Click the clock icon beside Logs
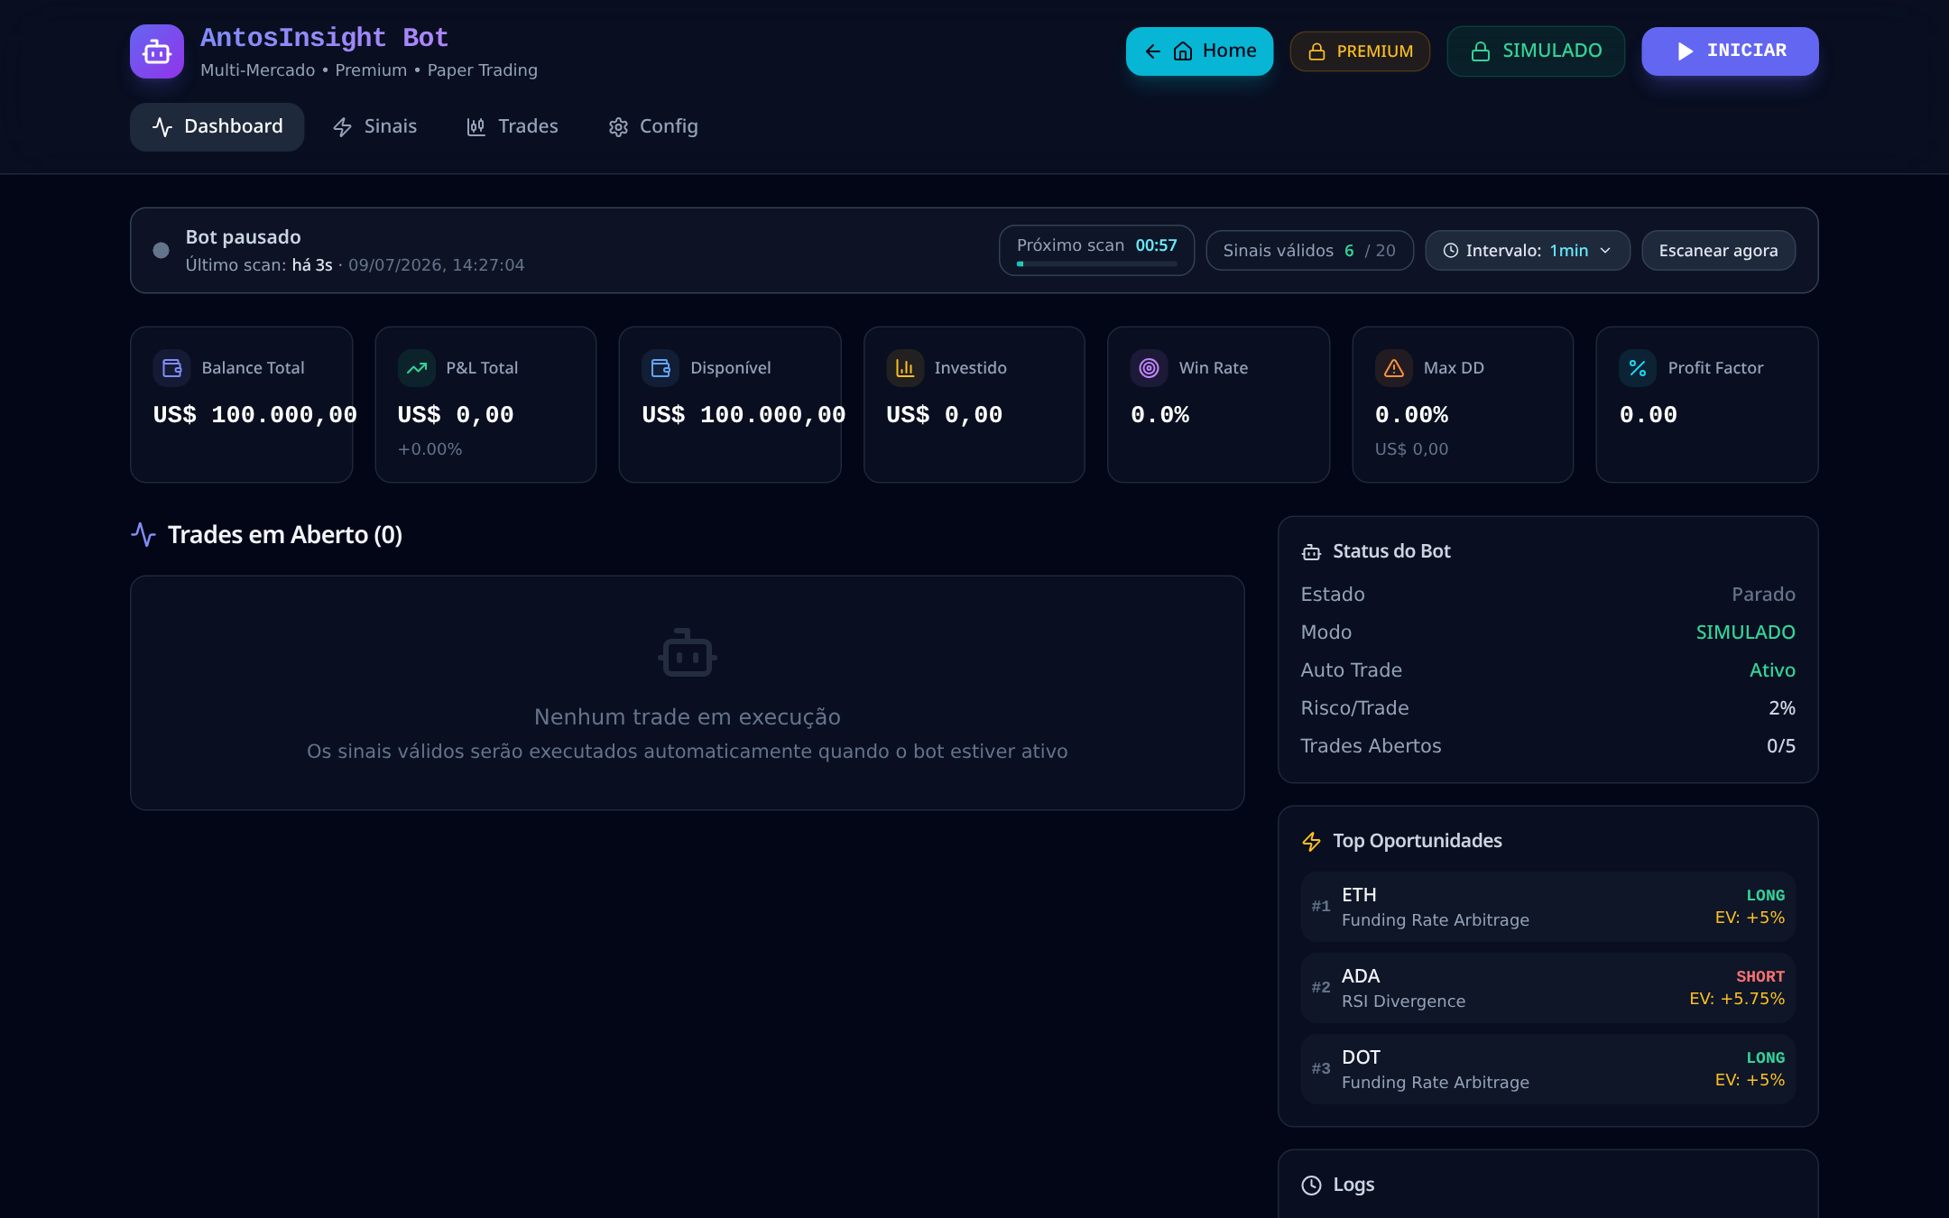 click(x=1311, y=1186)
